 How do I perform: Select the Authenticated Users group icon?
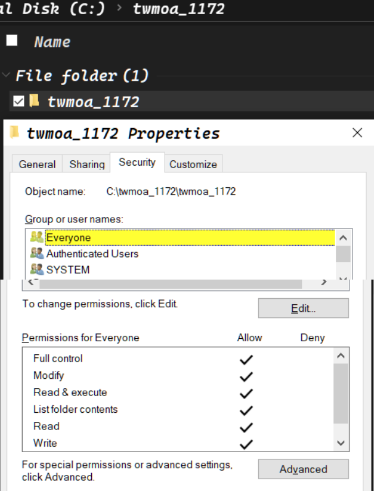click(x=37, y=253)
